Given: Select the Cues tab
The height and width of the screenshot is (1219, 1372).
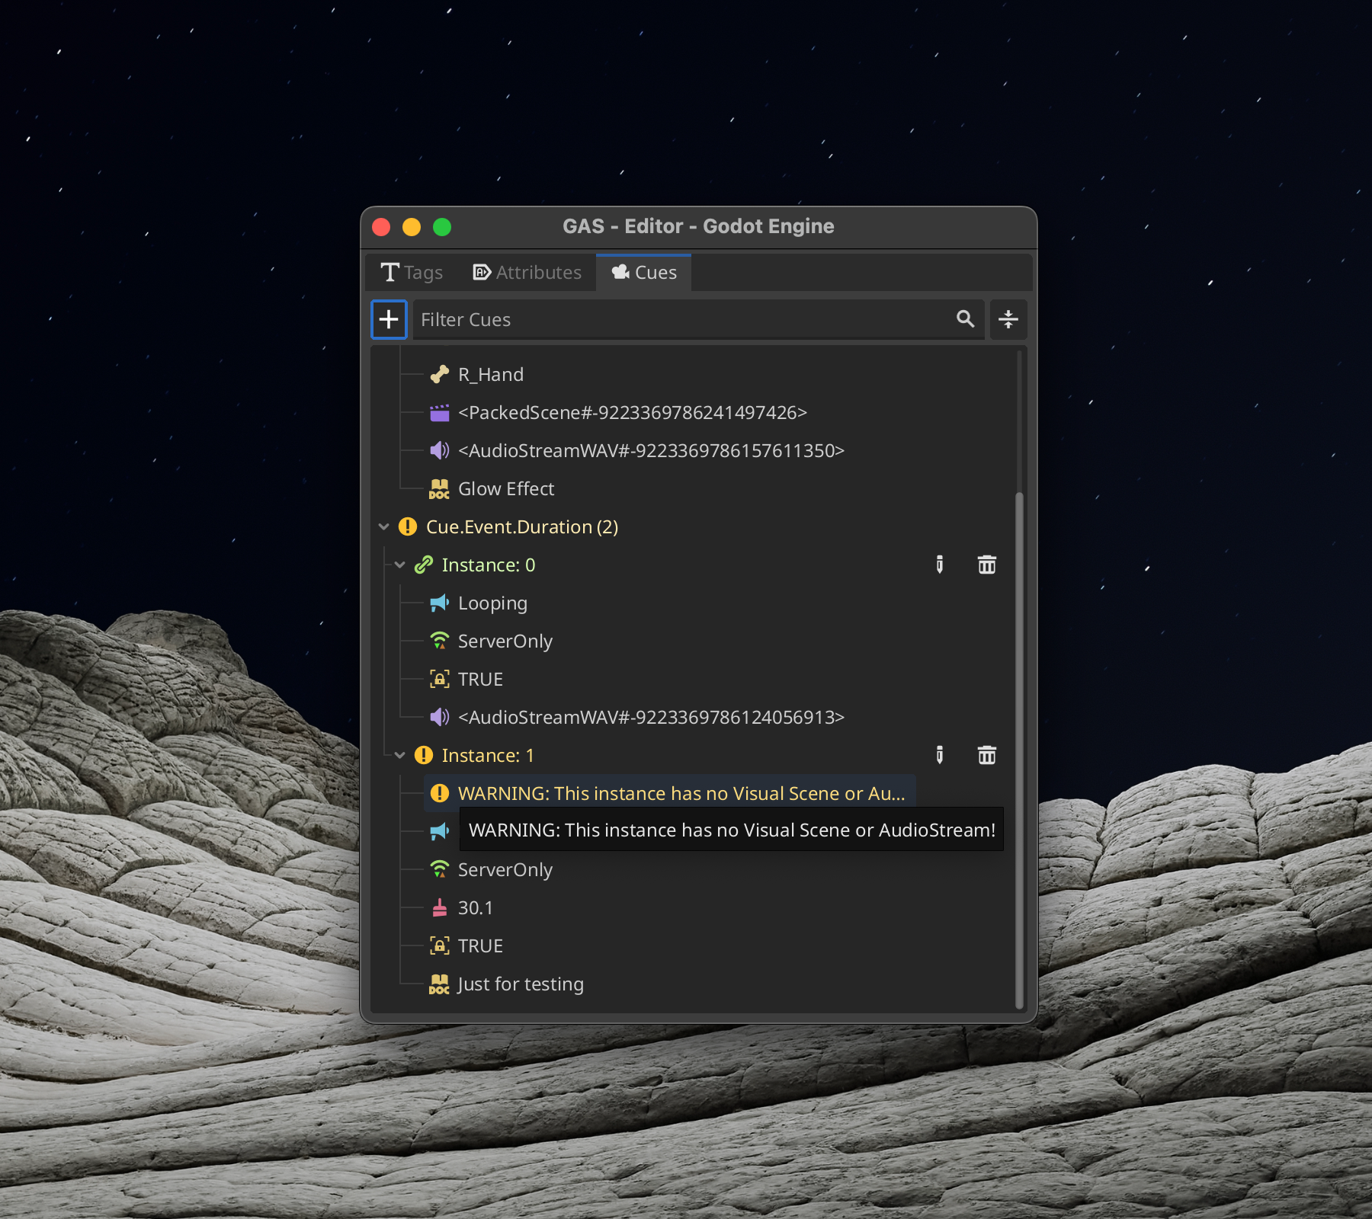Looking at the screenshot, I should (644, 273).
